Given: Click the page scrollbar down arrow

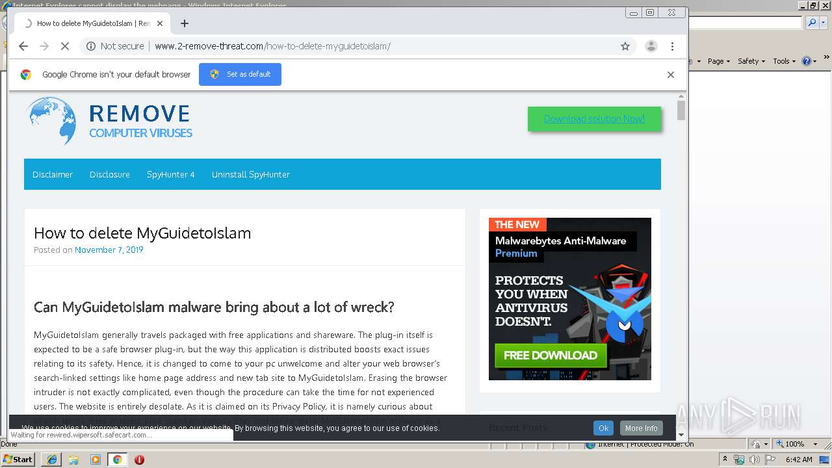Looking at the screenshot, I should 681,435.
